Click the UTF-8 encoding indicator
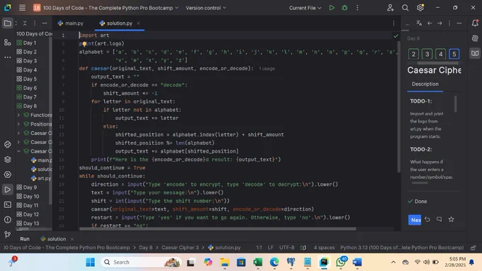 click(x=286, y=248)
